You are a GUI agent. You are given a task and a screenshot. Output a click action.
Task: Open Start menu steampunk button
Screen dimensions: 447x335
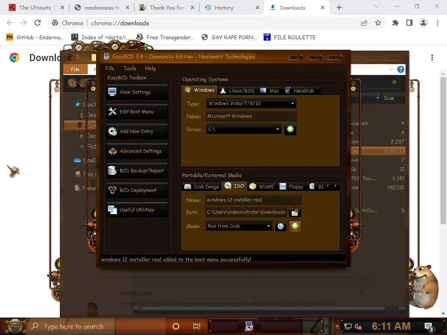coord(15,326)
